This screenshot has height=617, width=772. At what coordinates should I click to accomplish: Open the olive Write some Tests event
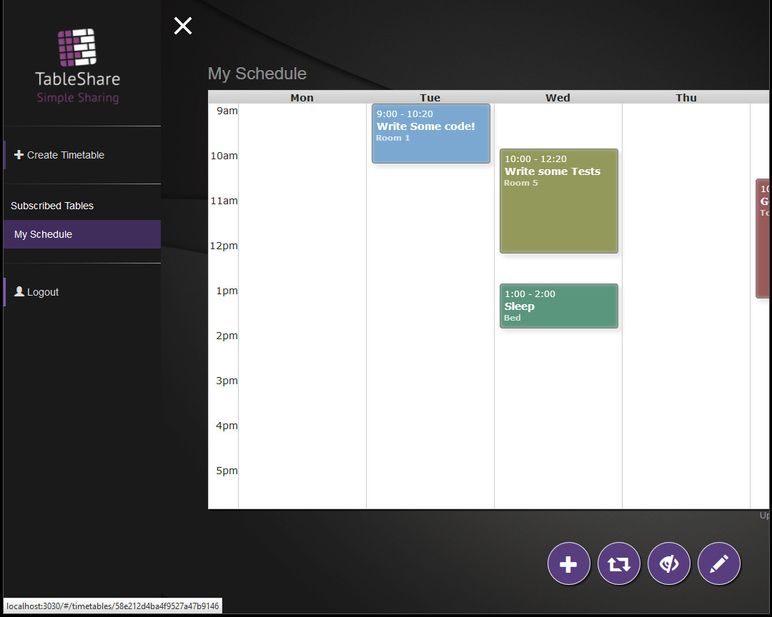(x=558, y=201)
